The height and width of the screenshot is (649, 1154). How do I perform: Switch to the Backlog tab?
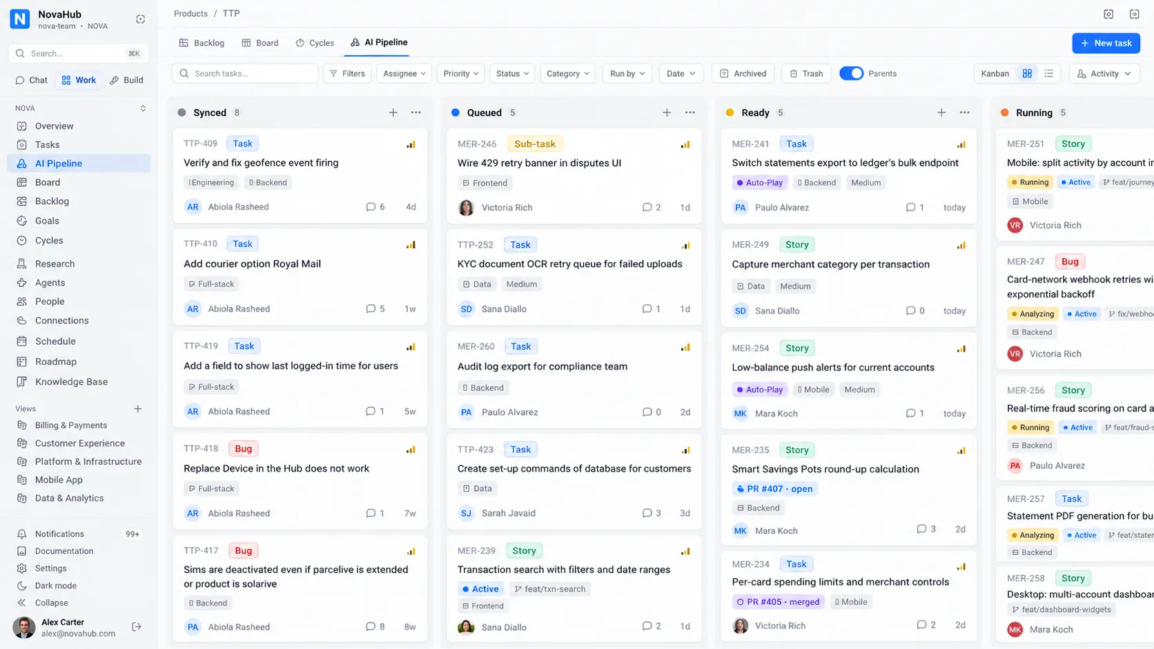pyautogui.click(x=202, y=43)
